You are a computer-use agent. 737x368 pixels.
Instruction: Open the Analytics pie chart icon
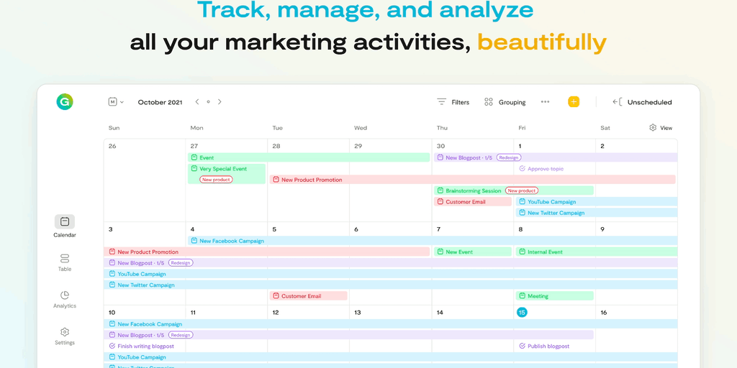tap(65, 295)
